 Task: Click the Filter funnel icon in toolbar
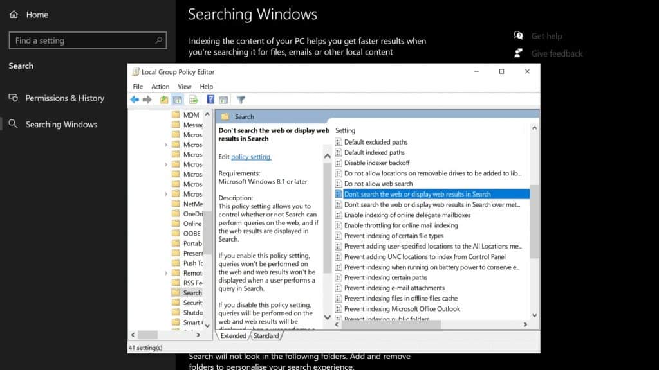(x=241, y=100)
